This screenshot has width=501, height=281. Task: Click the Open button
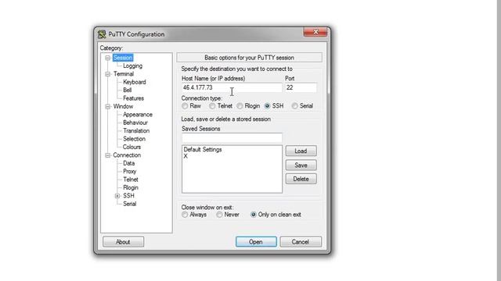coord(256,242)
